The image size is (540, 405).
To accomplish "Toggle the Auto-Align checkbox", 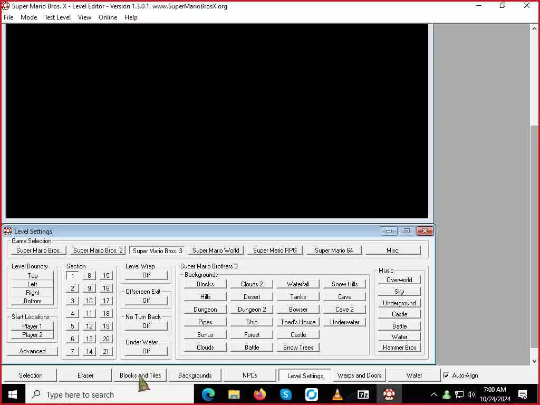I will pyautogui.click(x=446, y=375).
